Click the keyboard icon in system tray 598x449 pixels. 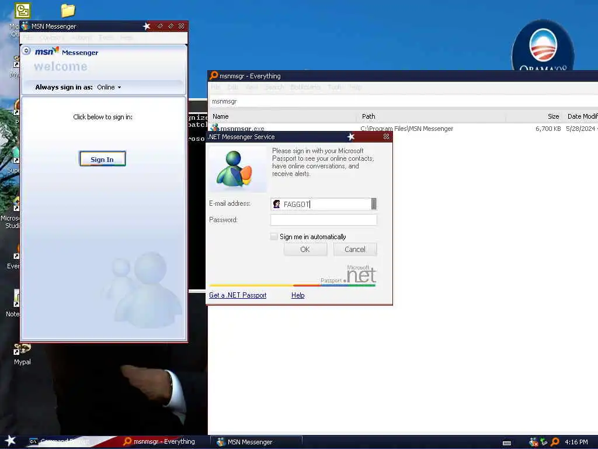click(x=507, y=443)
